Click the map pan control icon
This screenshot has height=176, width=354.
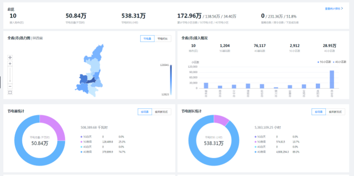coord(10,57)
